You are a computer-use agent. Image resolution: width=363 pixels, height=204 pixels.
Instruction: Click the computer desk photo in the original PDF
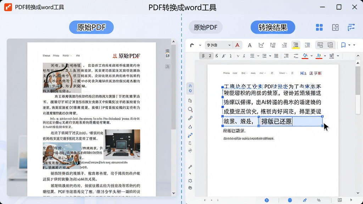pyautogui.click(x=122, y=144)
